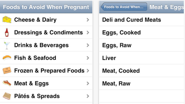Select Meat, Cooked from list

(x=141, y=71)
